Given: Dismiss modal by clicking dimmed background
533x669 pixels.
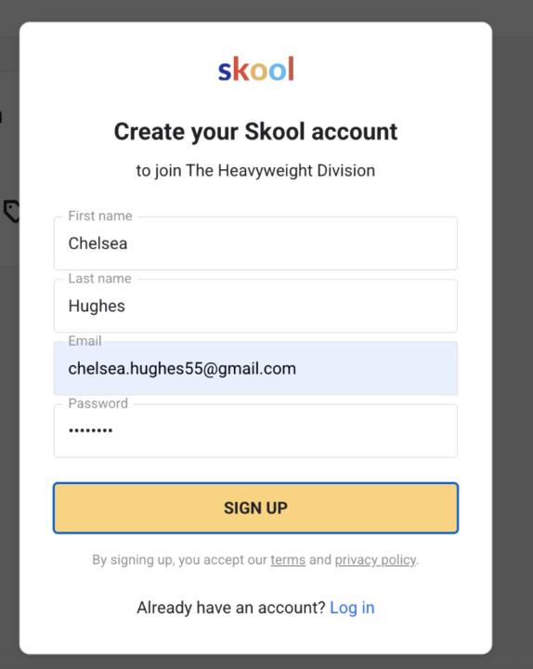Looking at the screenshot, I should click(x=513, y=341).
